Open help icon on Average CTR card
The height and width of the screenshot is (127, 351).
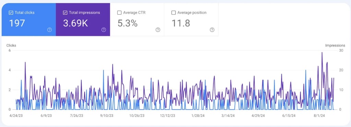coord(158,30)
